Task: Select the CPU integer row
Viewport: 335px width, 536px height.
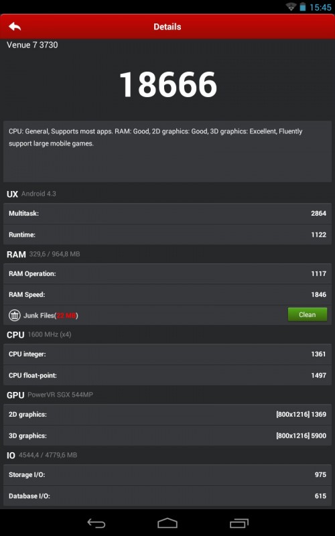Action: (167, 354)
